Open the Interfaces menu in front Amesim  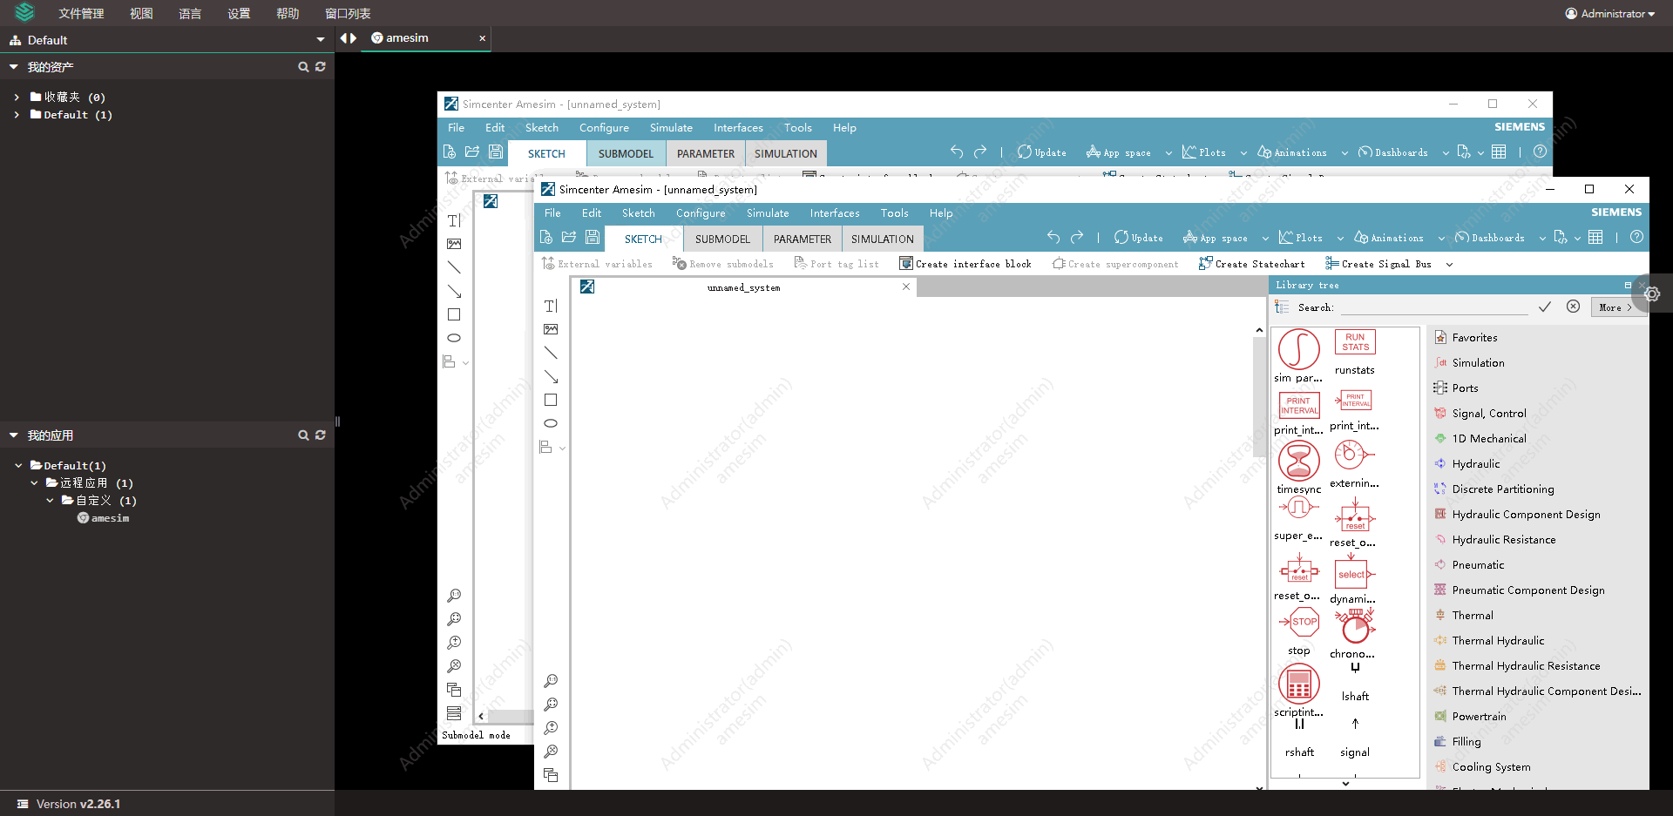[834, 213]
